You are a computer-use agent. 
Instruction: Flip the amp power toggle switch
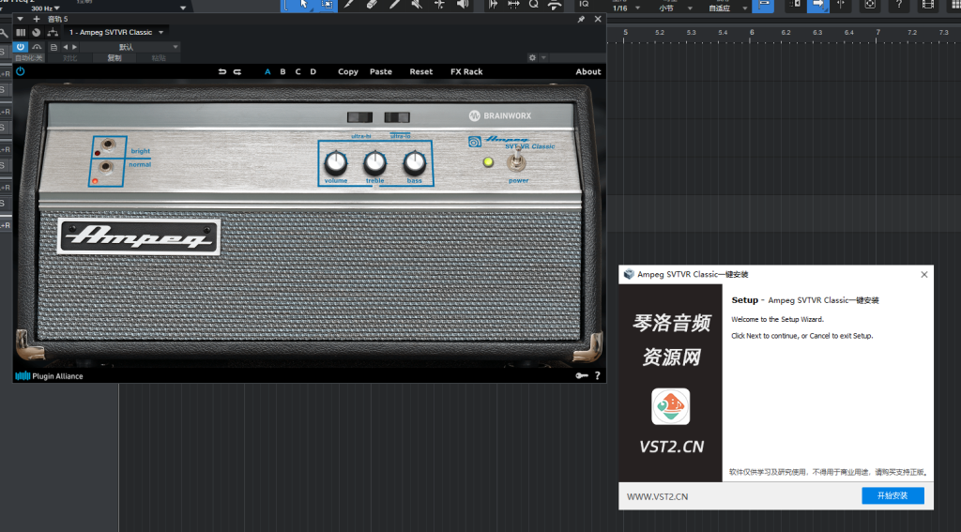pos(517,160)
